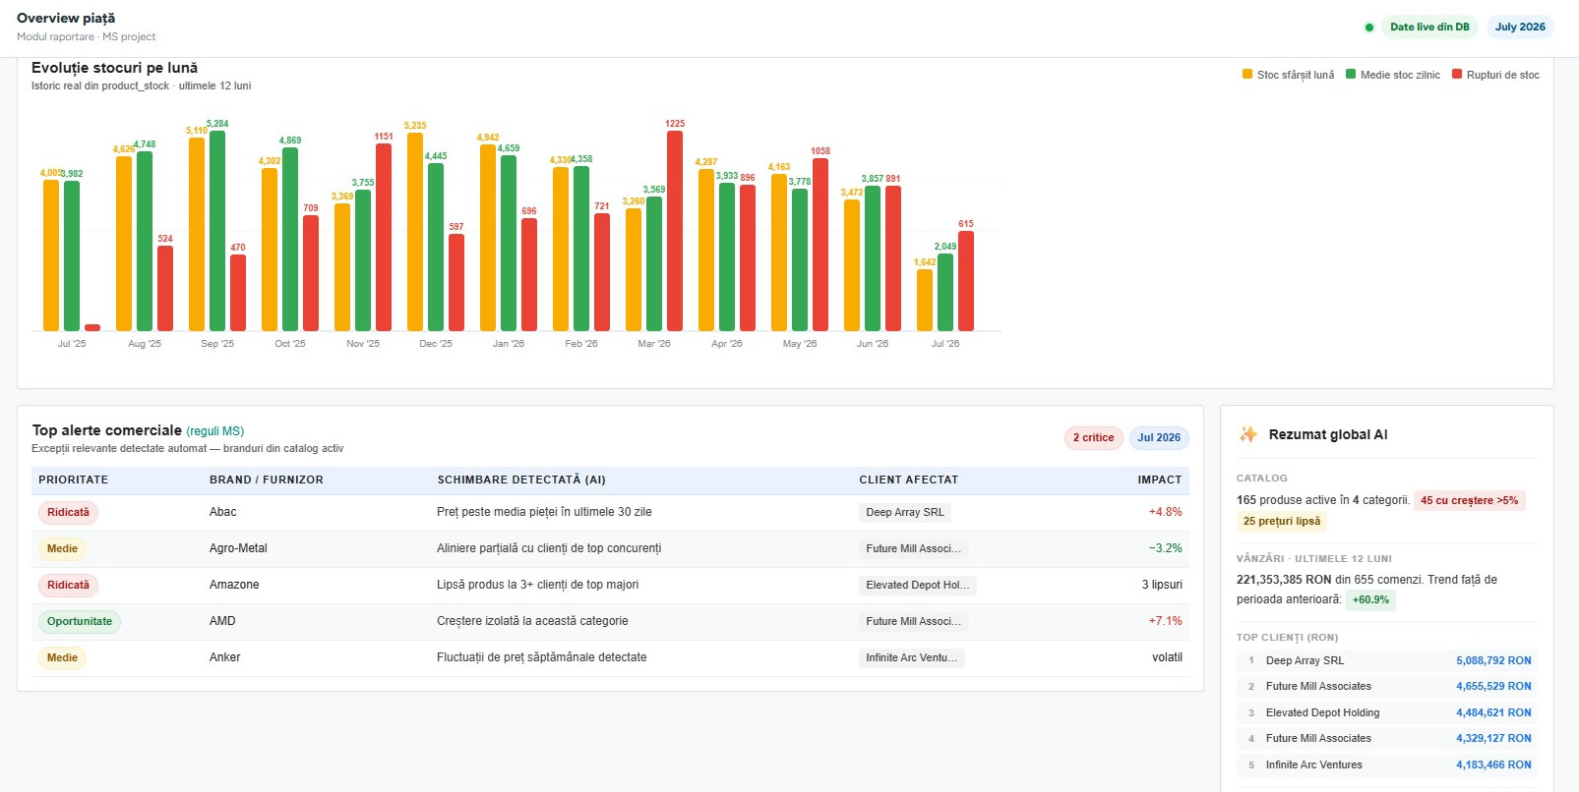Screen dimensions: 1579x792
Task: Toggle the red Rupturi de stoc legend
Action: click(x=1495, y=75)
